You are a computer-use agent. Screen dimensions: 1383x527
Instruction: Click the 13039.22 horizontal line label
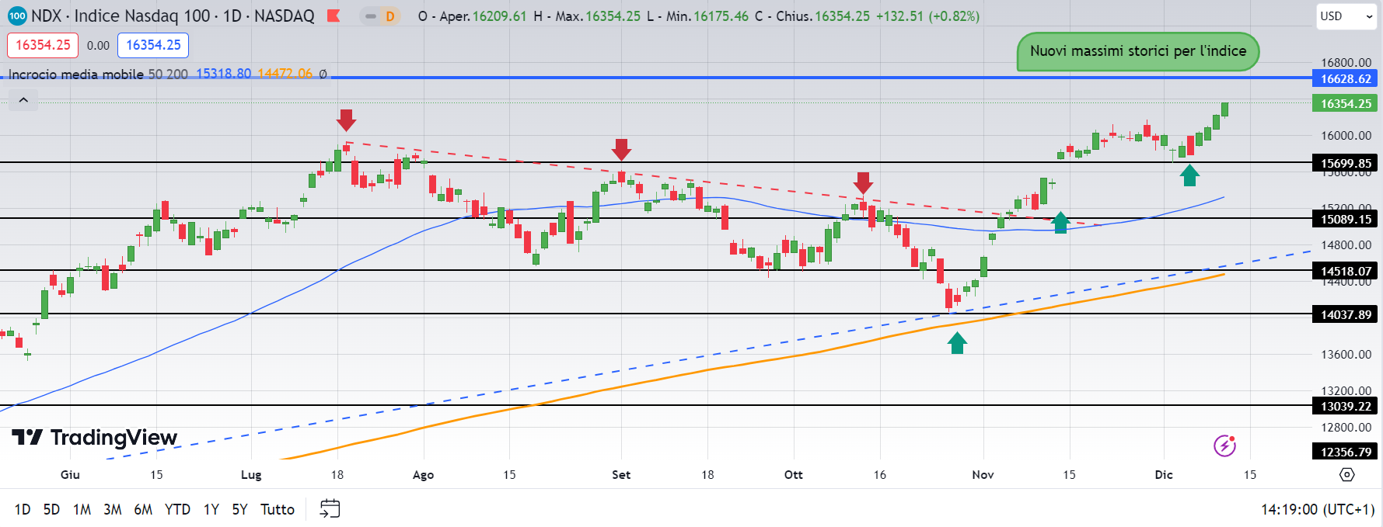pos(1346,406)
